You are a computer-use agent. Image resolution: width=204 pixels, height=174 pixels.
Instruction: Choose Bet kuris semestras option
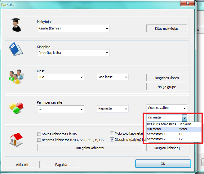pyautogui.click(x=161, y=124)
